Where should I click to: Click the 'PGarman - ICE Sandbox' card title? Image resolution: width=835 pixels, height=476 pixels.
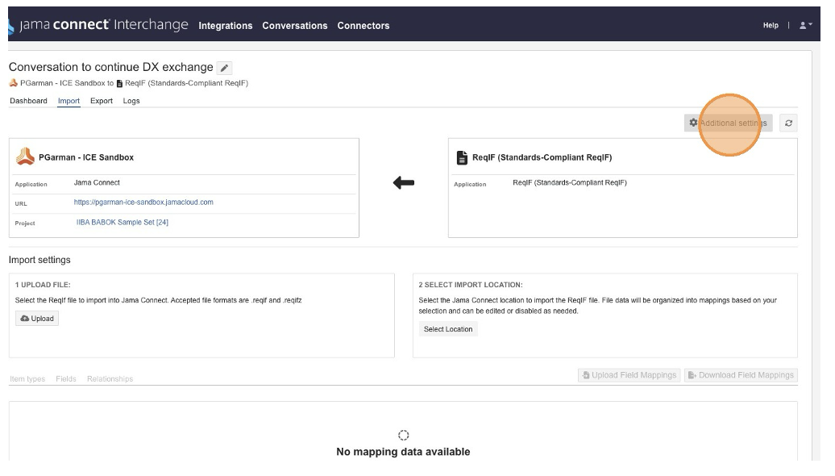coord(86,157)
